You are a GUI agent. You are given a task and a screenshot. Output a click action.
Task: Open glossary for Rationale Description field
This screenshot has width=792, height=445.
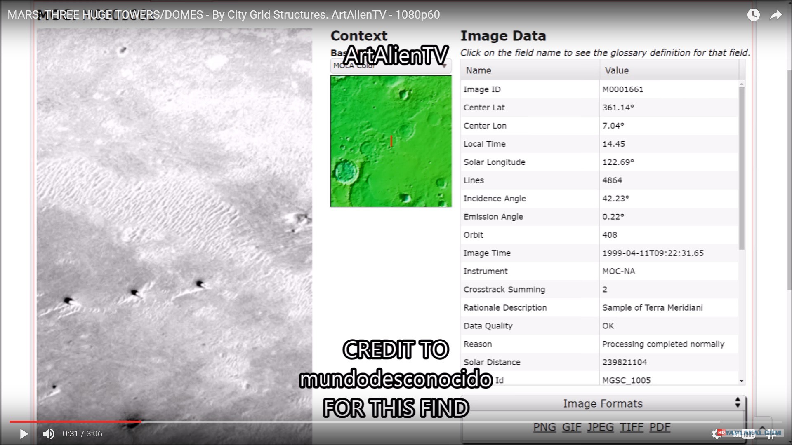tap(505, 307)
